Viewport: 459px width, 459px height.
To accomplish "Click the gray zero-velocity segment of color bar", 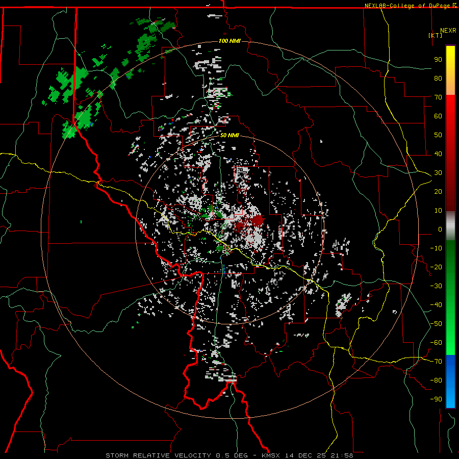I will coord(450,226).
